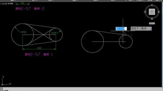The image size is (163, 91).
Task: Click the X axis label of the UCS icon
Action: pos(10,84)
